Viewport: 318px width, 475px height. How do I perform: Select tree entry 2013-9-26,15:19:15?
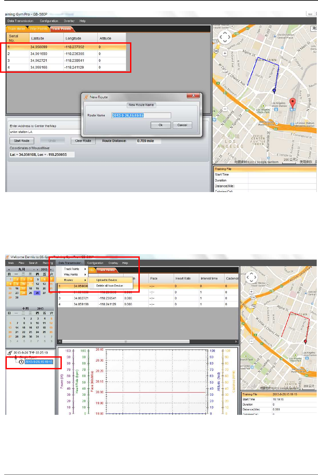[39, 362]
